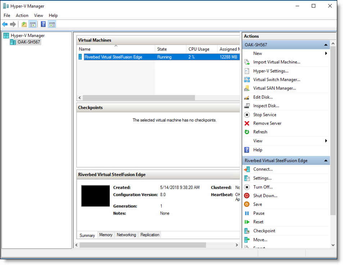Image resolution: width=343 pixels, height=265 pixels.
Task: Open Virtual Switch Manager... action link
Action: pyautogui.click(x=277, y=80)
